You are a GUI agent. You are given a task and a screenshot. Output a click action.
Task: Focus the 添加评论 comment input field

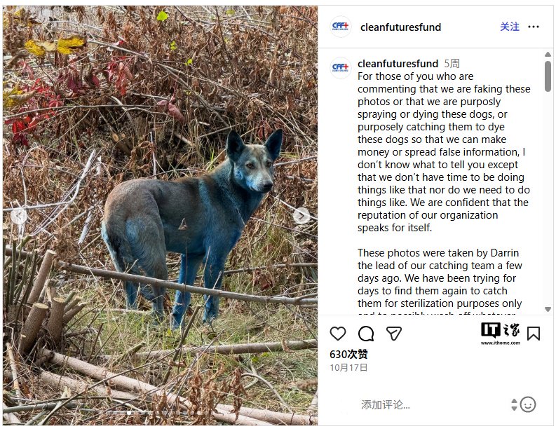[421, 404]
